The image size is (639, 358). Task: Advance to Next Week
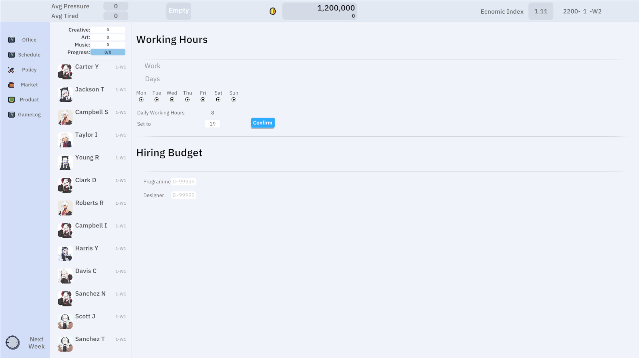tap(37, 343)
